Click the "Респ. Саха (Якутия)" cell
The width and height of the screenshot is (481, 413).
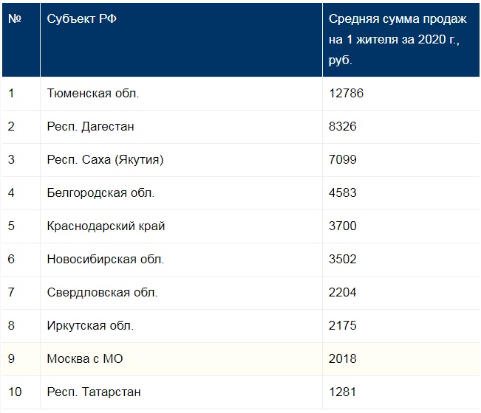tap(105, 160)
